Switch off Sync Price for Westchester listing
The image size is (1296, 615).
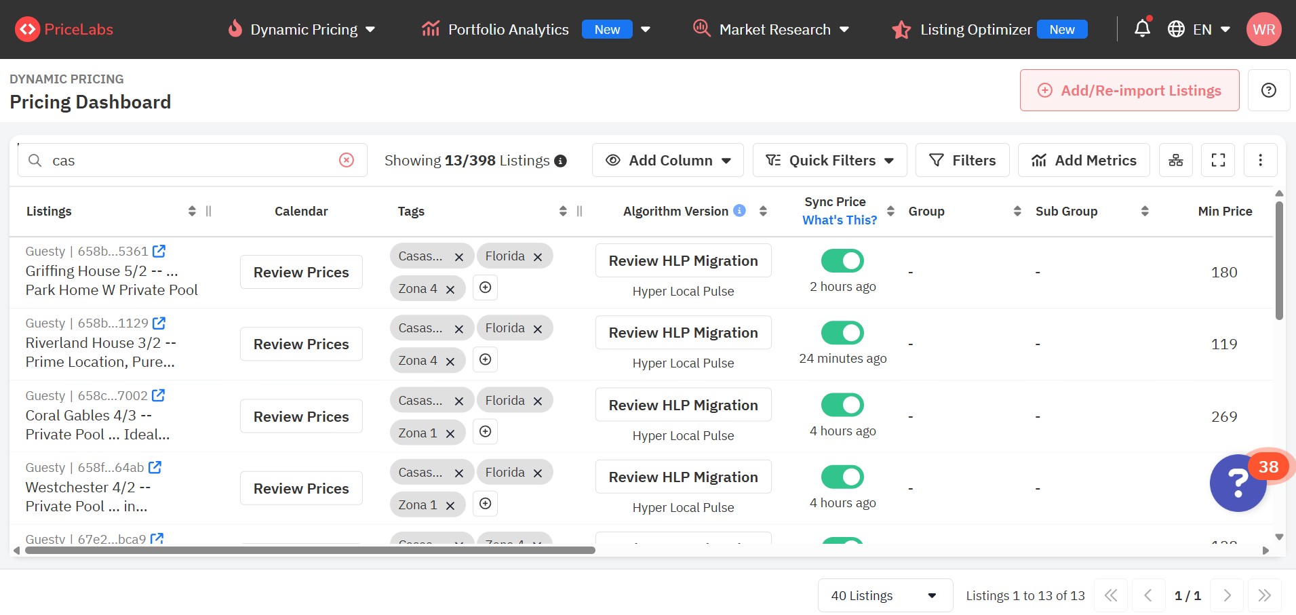pos(842,477)
